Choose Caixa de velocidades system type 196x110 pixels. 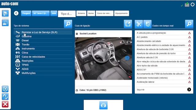point(43,57)
